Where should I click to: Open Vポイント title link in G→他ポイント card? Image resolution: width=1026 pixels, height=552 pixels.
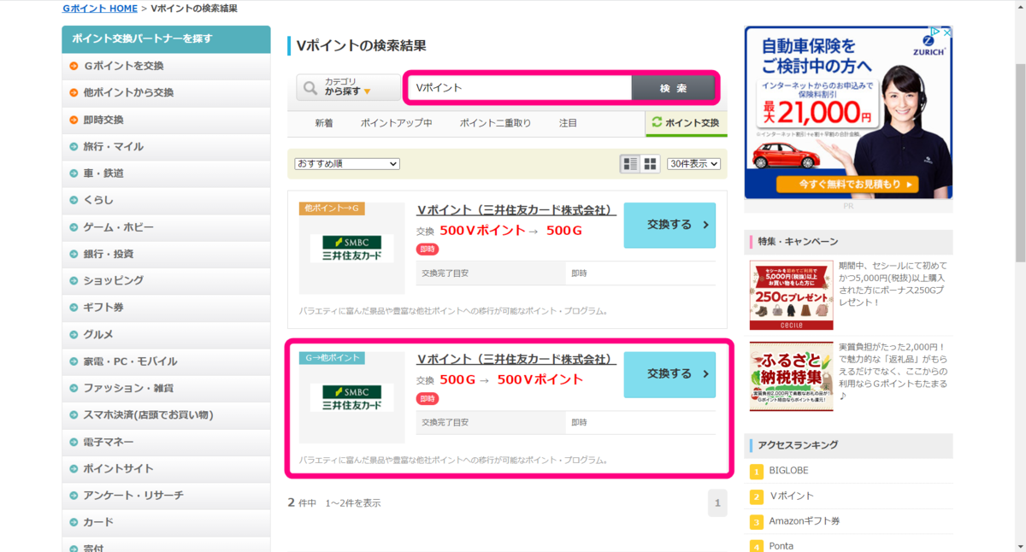pos(516,359)
